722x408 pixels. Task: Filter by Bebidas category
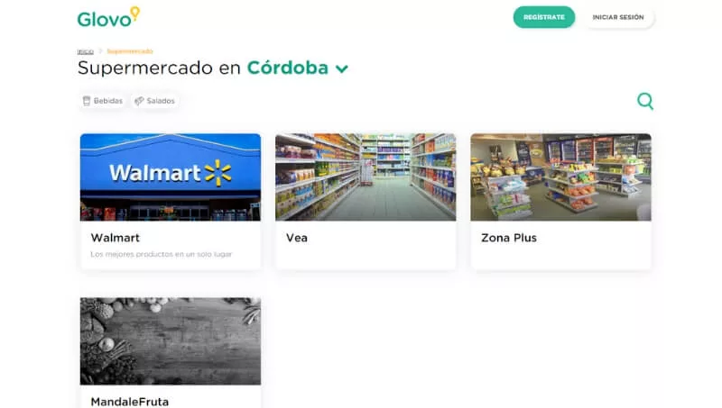click(x=102, y=101)
